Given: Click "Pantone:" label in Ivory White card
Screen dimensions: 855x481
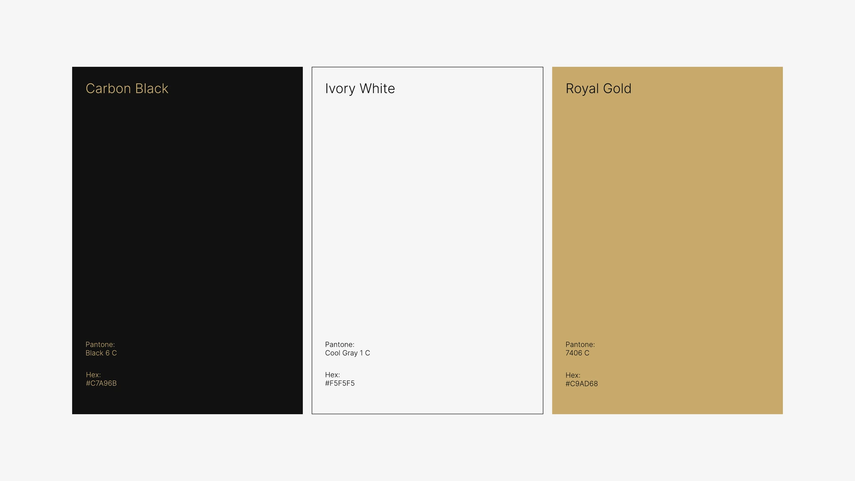Looking at the screenshot, I should (x=340, y=345).
